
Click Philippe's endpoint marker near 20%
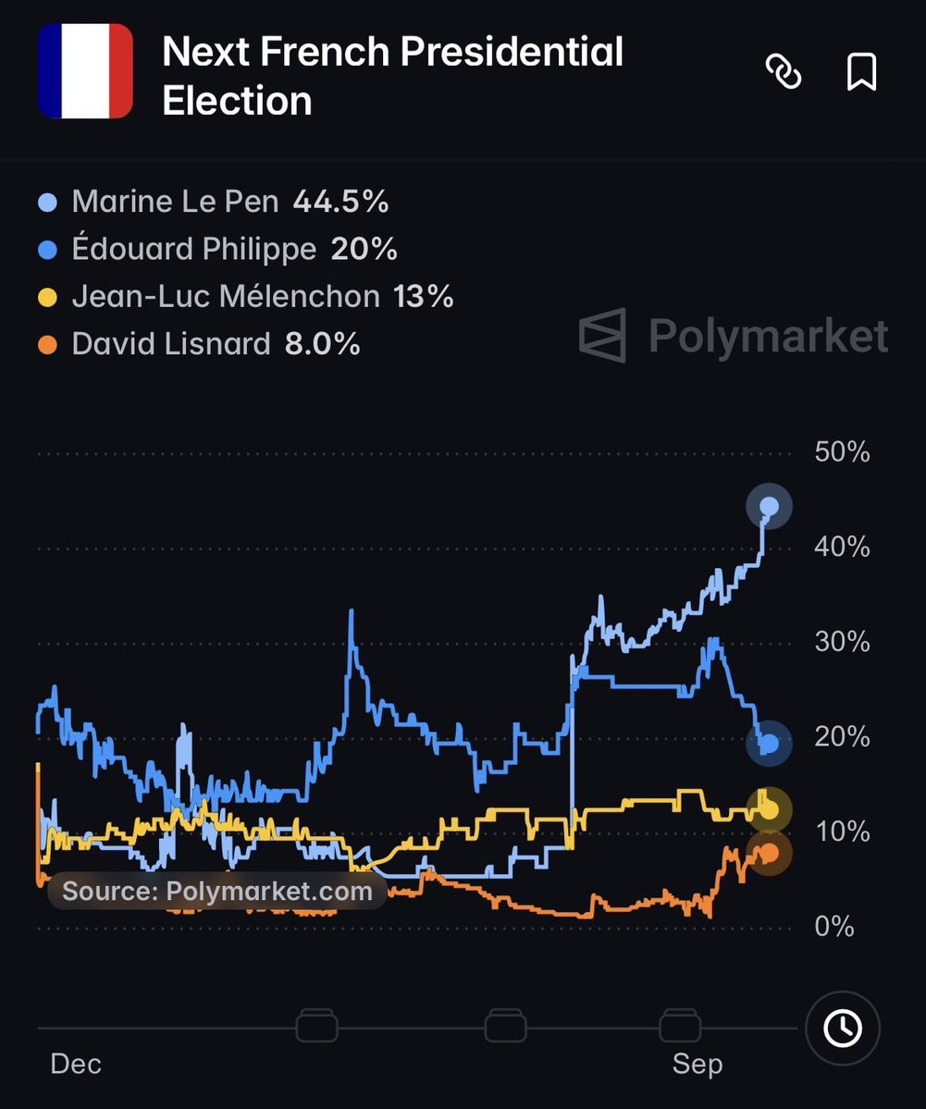click(x=769, y=744)
